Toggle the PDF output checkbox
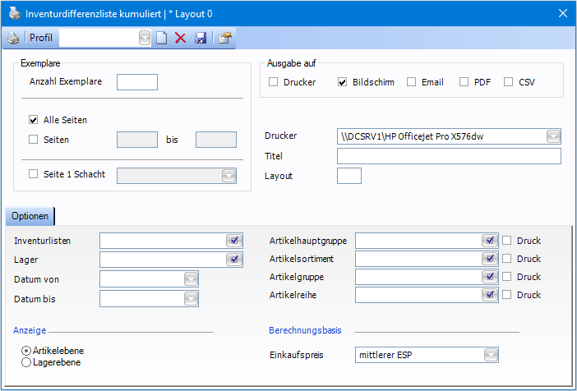 tap(464, 82)
